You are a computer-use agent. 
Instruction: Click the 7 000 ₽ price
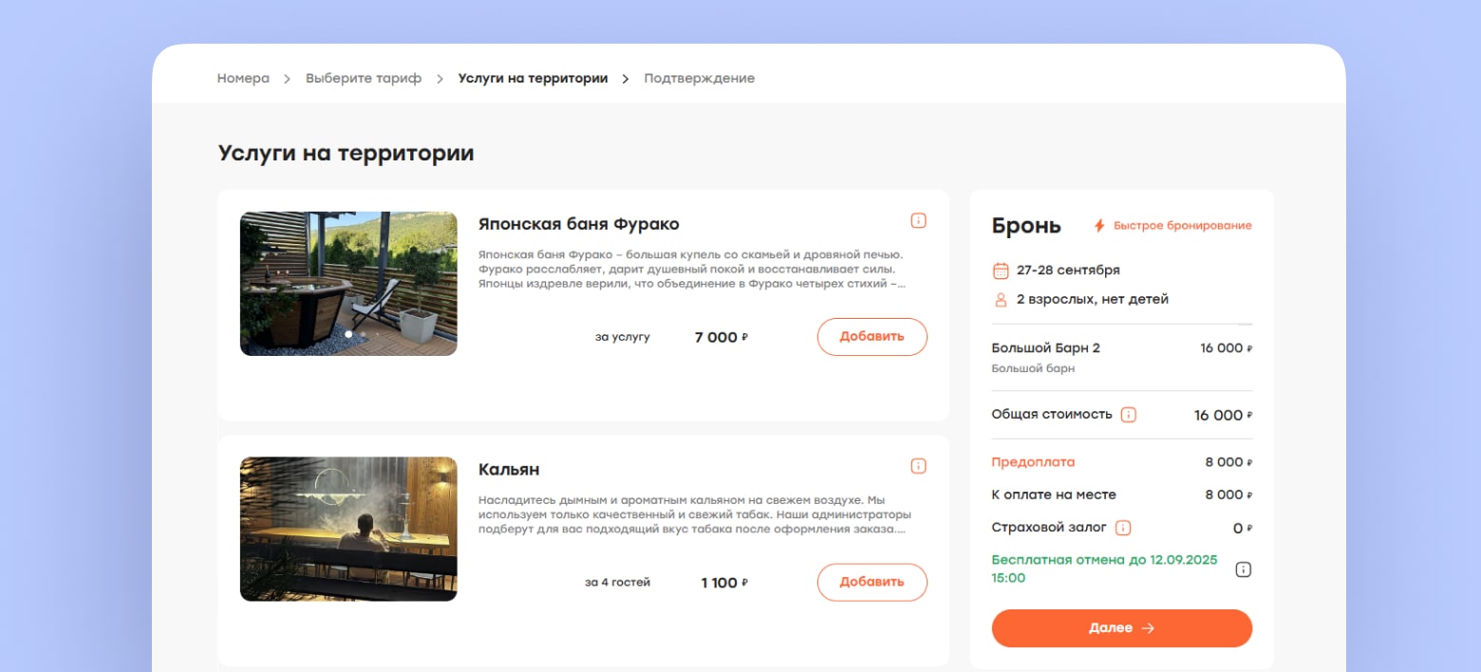coord(722,337)
